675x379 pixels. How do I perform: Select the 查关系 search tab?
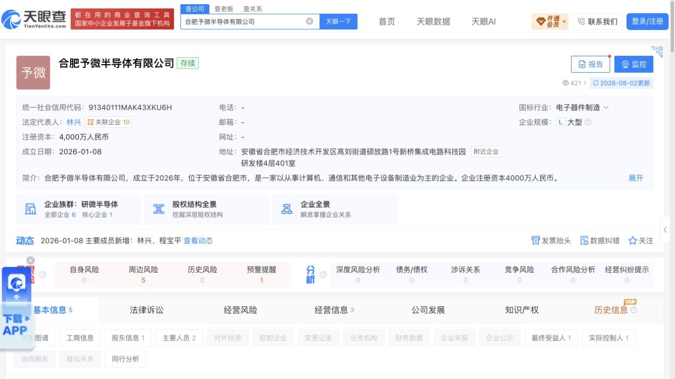(x=252, y=9)
